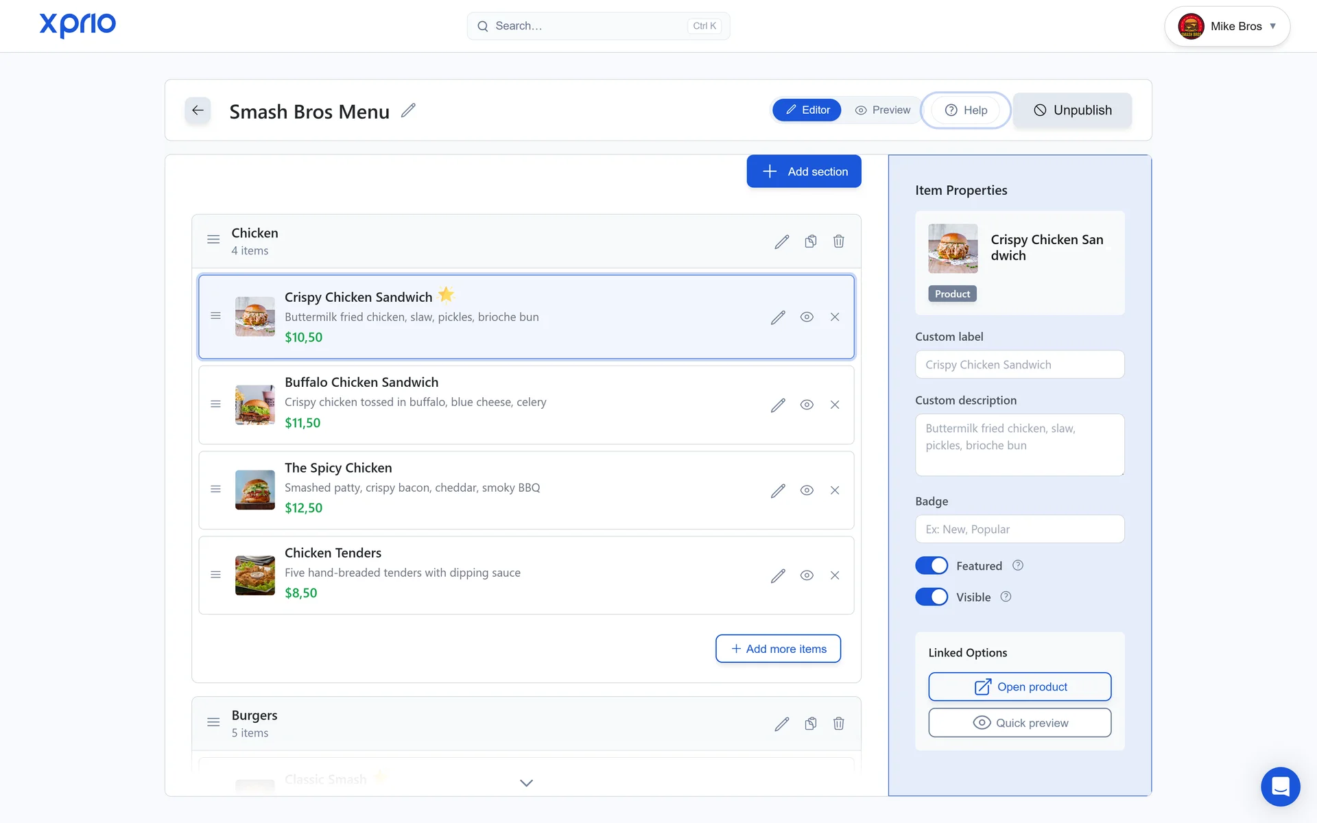Click the $11,50 price text
This screenshot has width=1317, height=823.
pyautogui.click(x=302, y=422)
